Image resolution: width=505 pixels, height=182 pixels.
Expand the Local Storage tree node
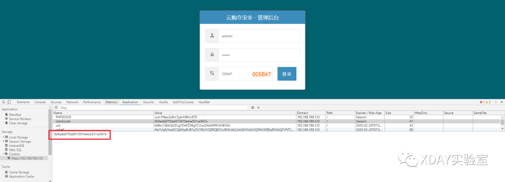point(4,137)
